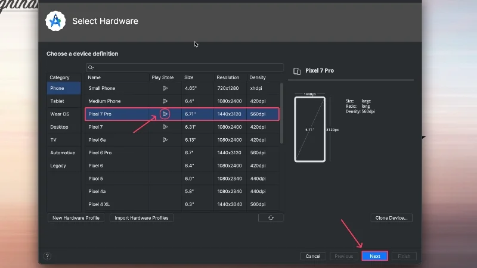Click New Hardware Profile button
The image size is (477, 268).
pos(76,218)
